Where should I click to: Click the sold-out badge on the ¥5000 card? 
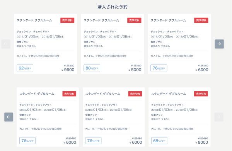[134, 20]
